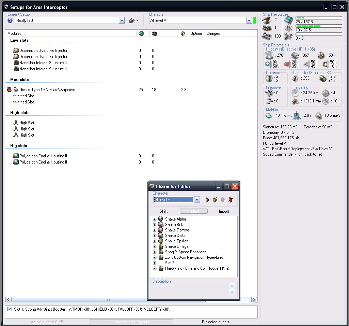The image size is (349, 326).
Task: Click the first Domination Overdrive Injector icon
Action: tap(16, 51)
